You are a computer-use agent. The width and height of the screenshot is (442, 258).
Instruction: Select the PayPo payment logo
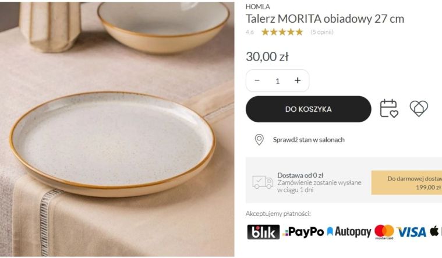303,232
